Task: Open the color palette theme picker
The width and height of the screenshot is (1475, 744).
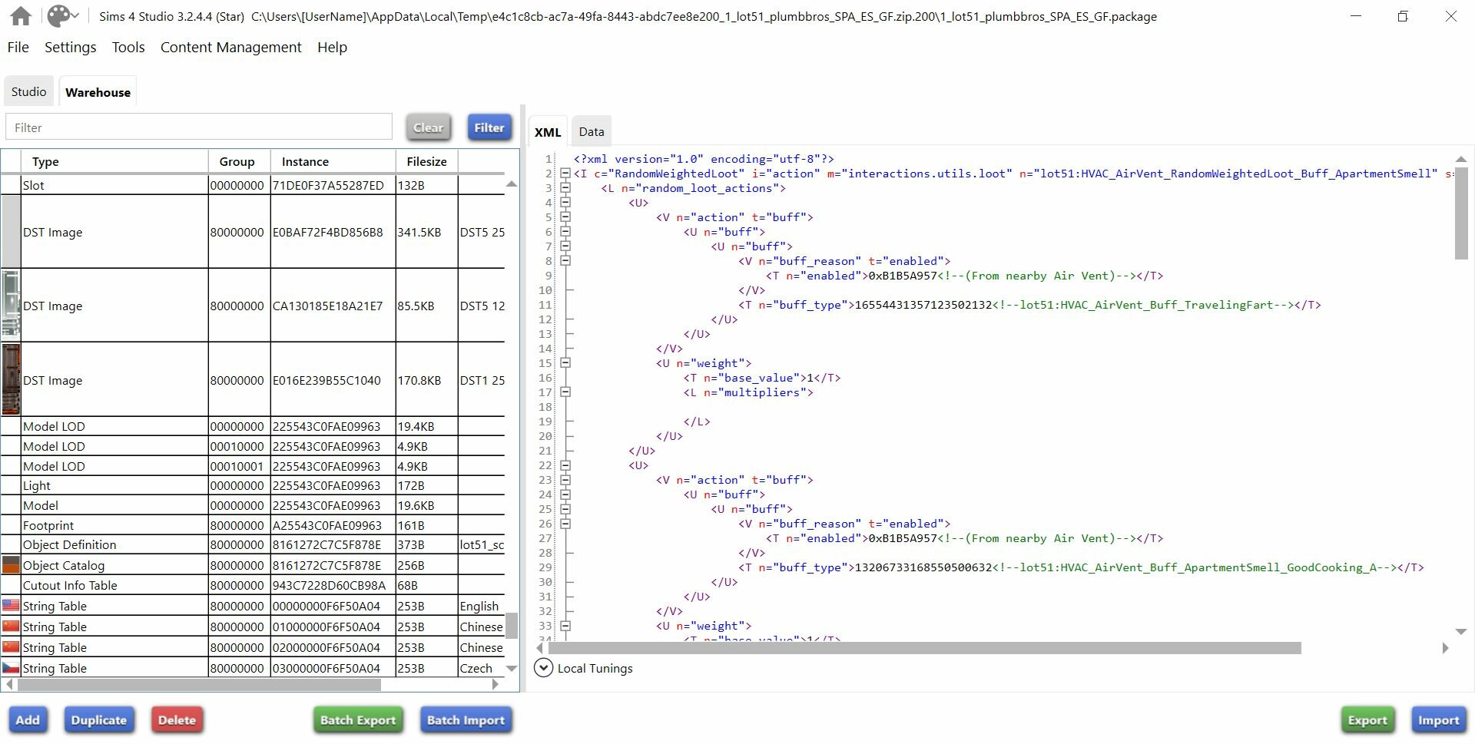Action: pos(63,16)
